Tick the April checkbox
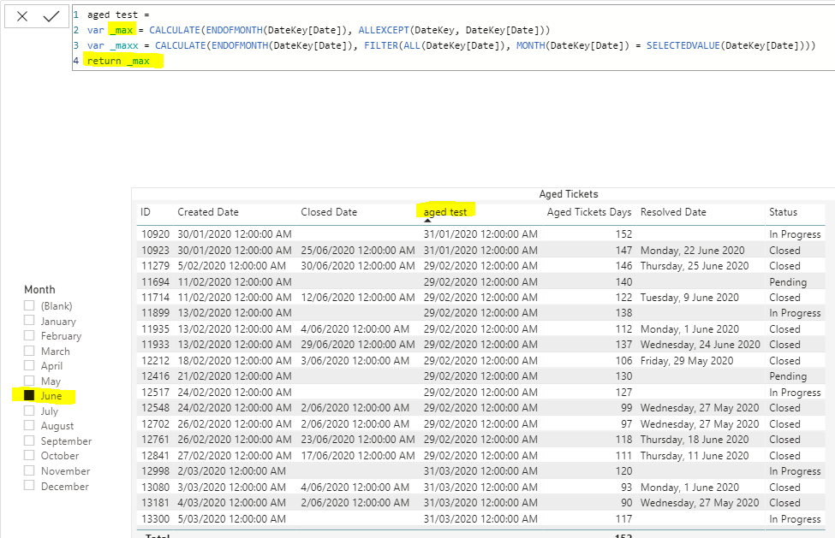The width and height of the screenshot is (835, 538). [x=29, y=365]
